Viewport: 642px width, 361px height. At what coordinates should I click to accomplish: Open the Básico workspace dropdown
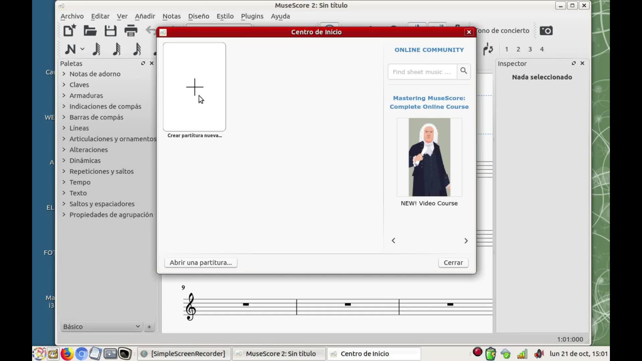101,327
